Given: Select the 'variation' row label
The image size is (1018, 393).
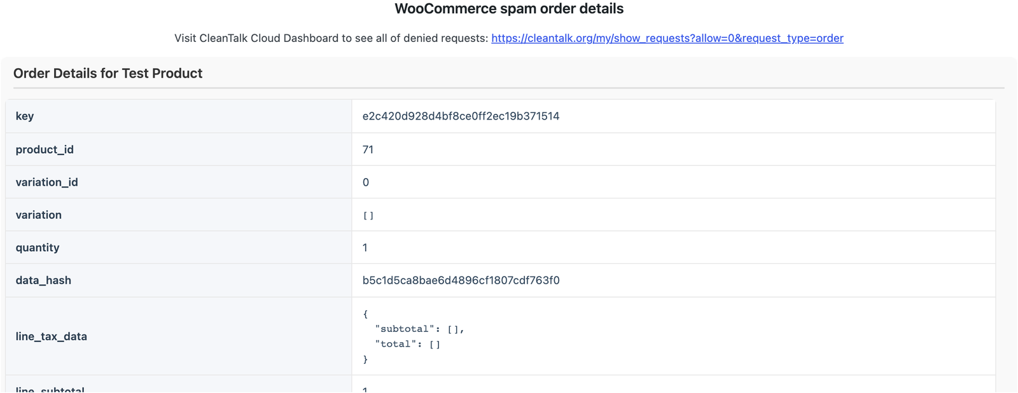Looking at the screenshot, I should click(x=38, y=215).
